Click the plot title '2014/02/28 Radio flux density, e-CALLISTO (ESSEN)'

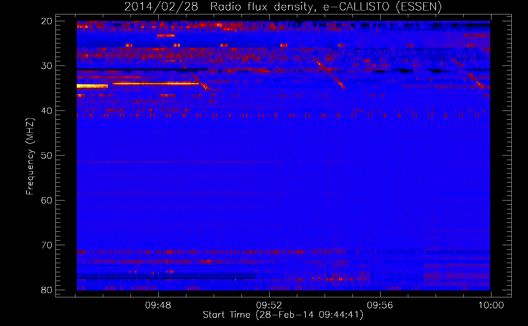pyautogui.click(x=283, y=7)
